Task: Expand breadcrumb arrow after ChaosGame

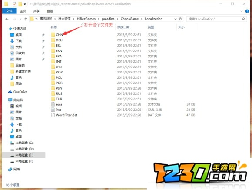Action: click(x=142, y=19)
